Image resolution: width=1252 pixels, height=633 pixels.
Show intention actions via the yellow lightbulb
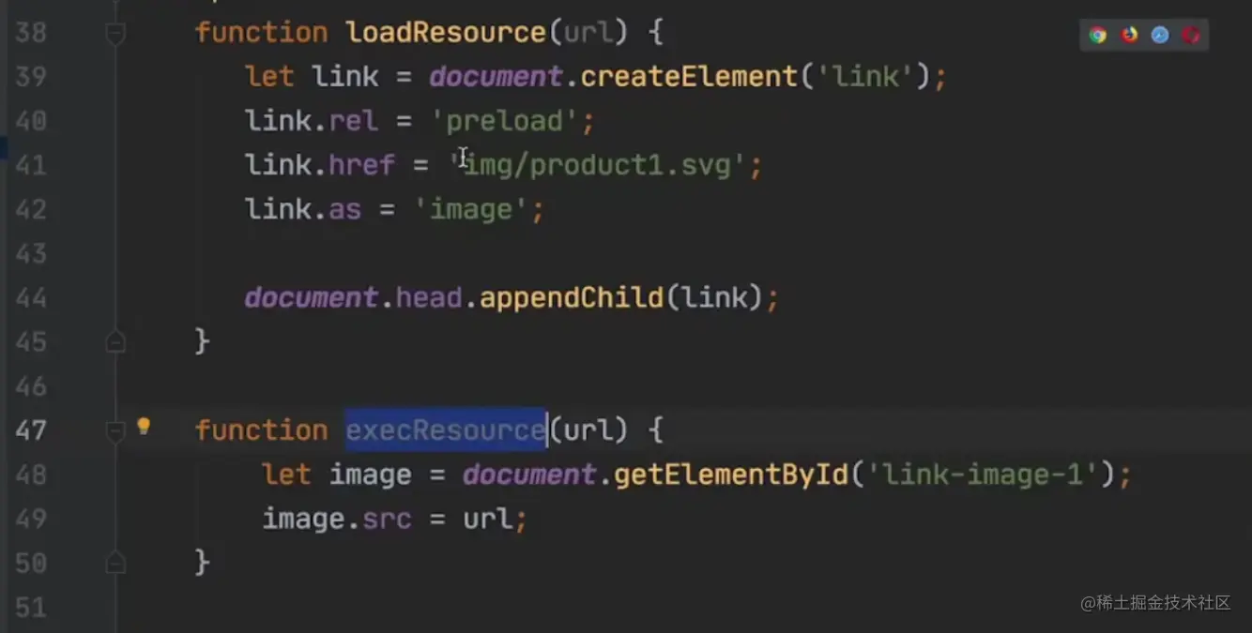point(144,427)
